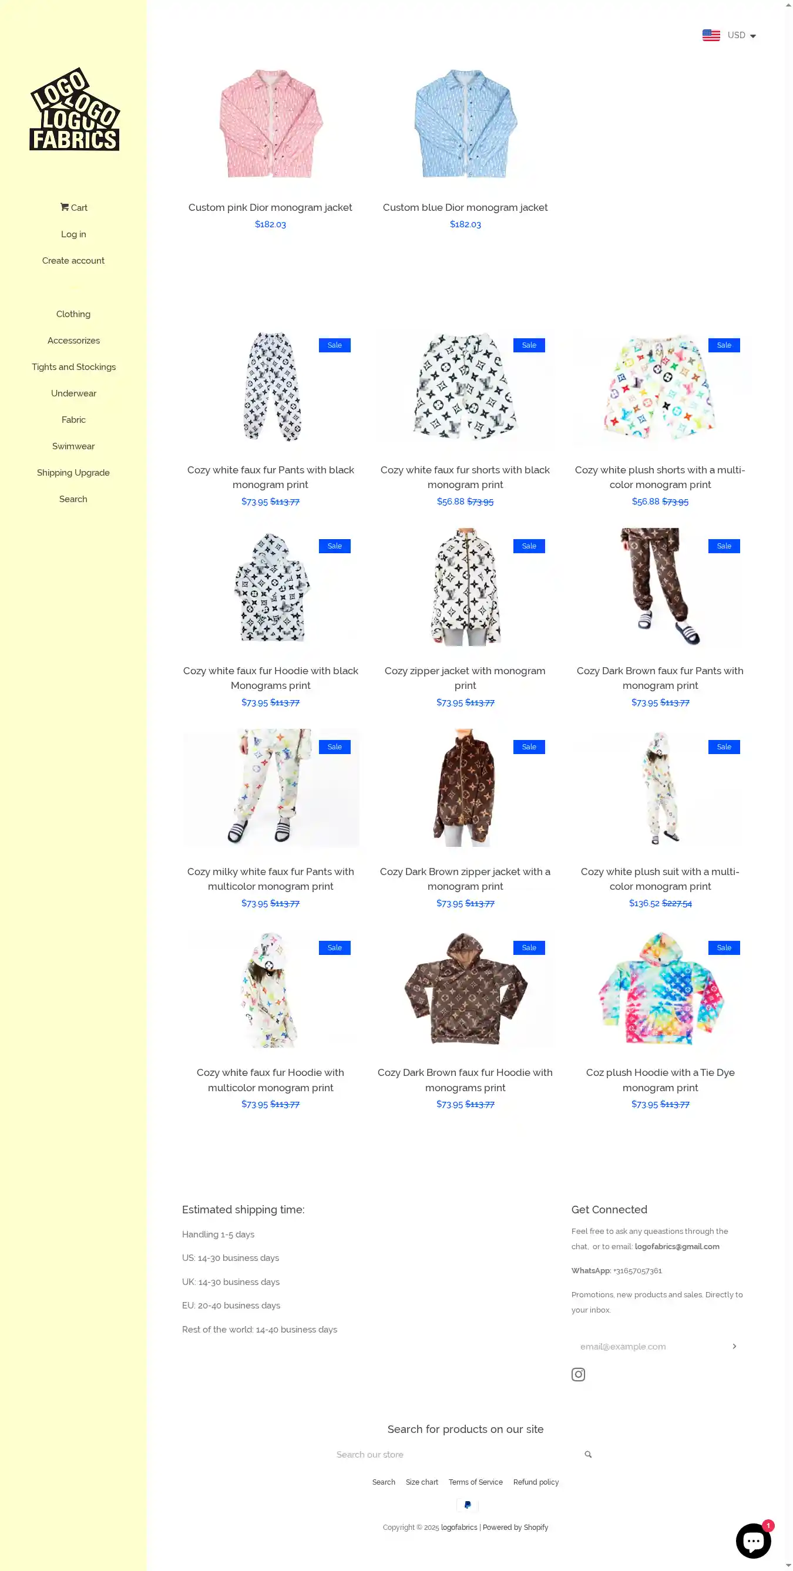
Task: Submit newsletter email with arrow icon
Action: click(734, 1346)
